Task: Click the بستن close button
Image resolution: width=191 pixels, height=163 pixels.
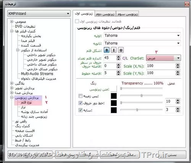Action: [x=172, y=155]
